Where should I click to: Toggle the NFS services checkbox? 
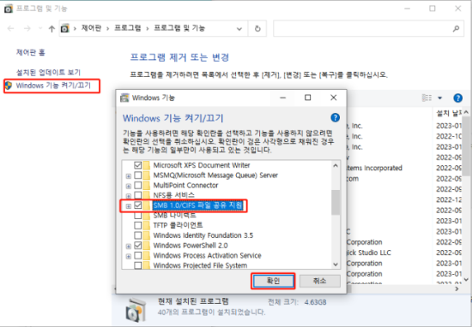click(x=138, y=195)
